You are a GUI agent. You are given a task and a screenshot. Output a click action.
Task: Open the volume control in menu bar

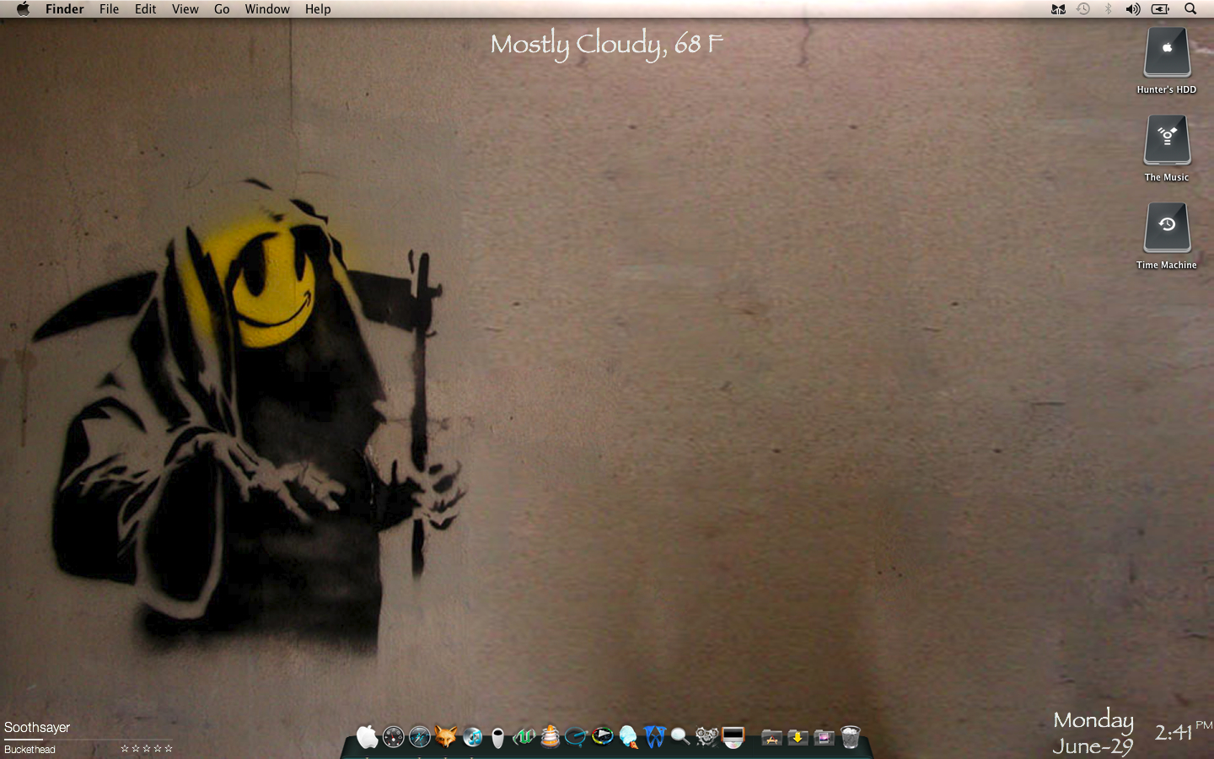click(x=1133, y=9)
